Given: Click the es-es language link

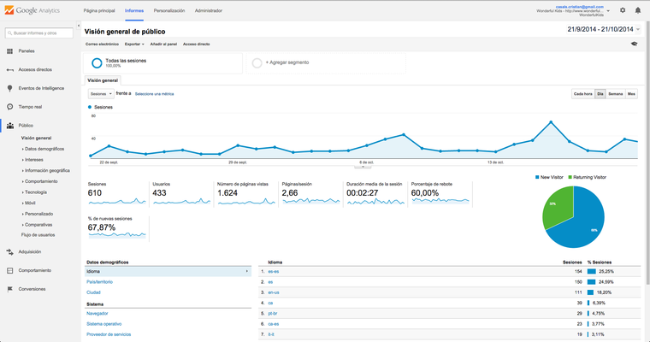Looking at the screenshot, I should coord(273,272).
